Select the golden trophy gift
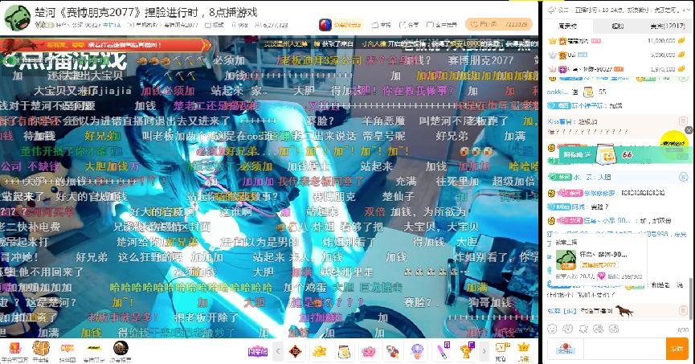 [x=467, y=350]
